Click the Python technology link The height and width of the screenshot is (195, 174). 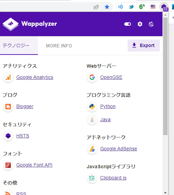(108, 106)
